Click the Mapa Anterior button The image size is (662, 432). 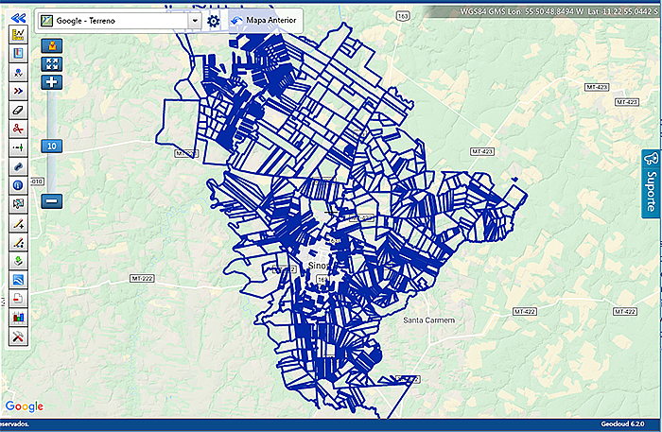(x=264, y=20)
